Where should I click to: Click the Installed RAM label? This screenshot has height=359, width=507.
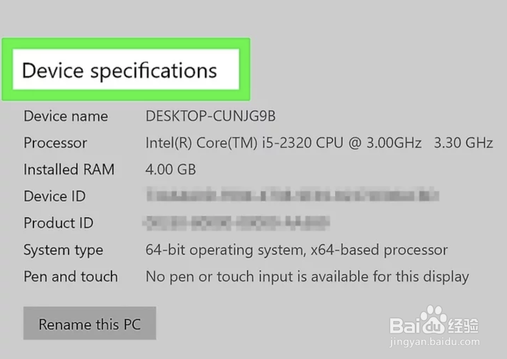coord(68,169)
